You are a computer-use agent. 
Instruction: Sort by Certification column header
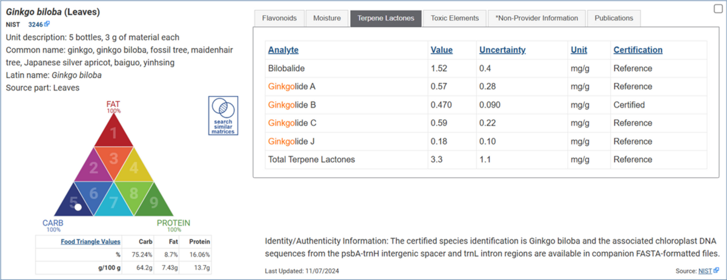point(637,50)
